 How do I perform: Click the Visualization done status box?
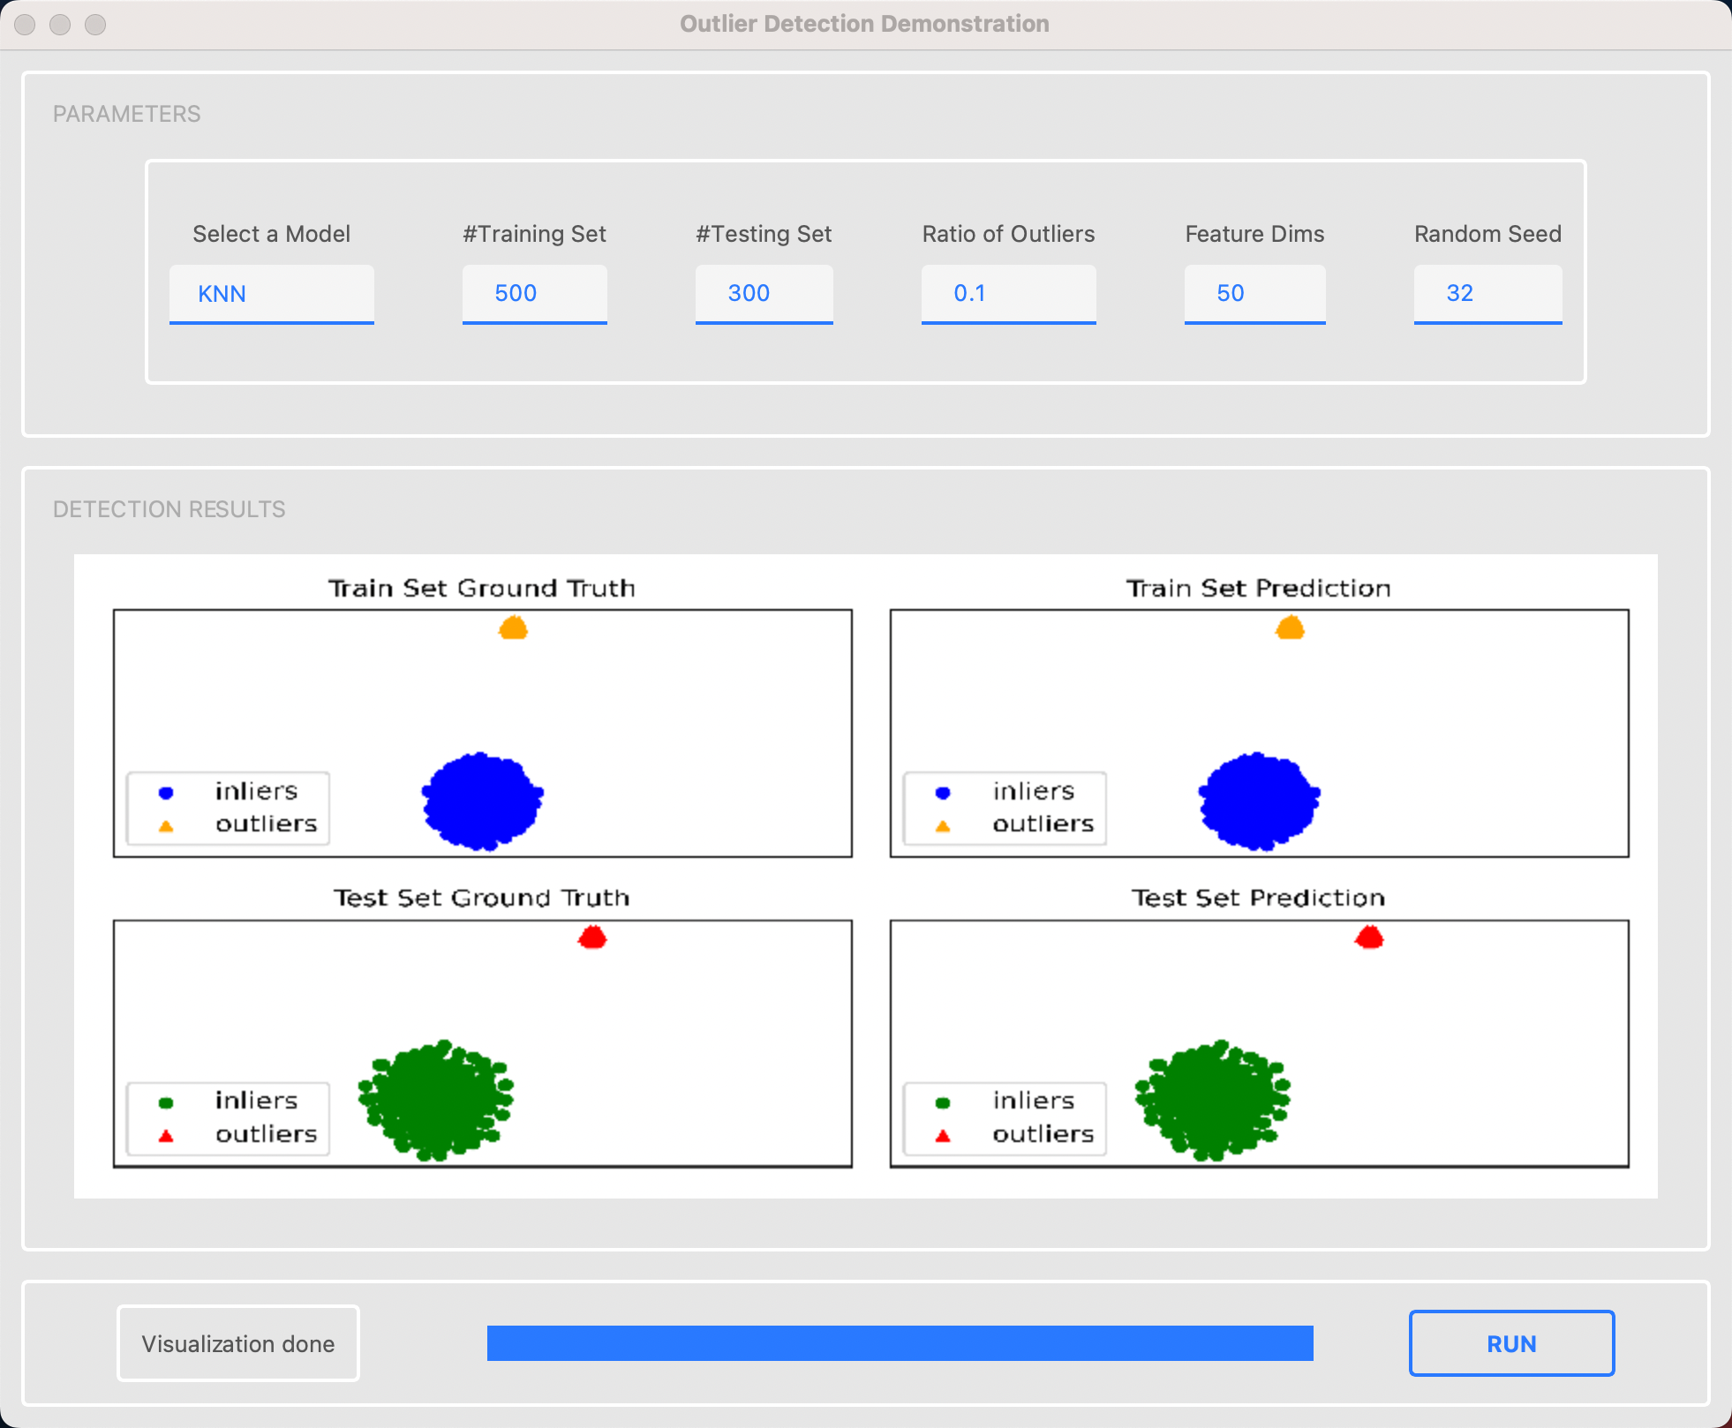pyautogui.click(x=238, y=1343)
